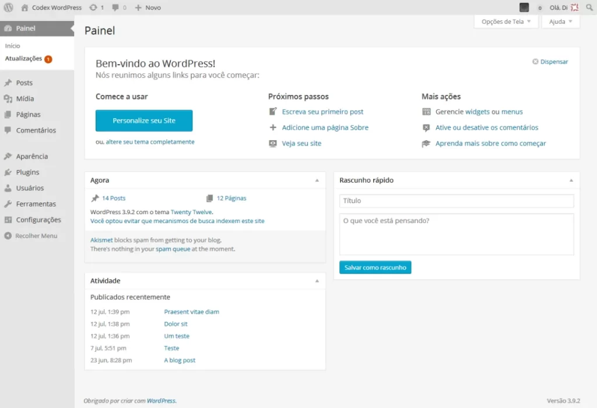This screenshot has width=597, height=408.
Task: Open the A blog post link
Action: (x=180, y=360)
